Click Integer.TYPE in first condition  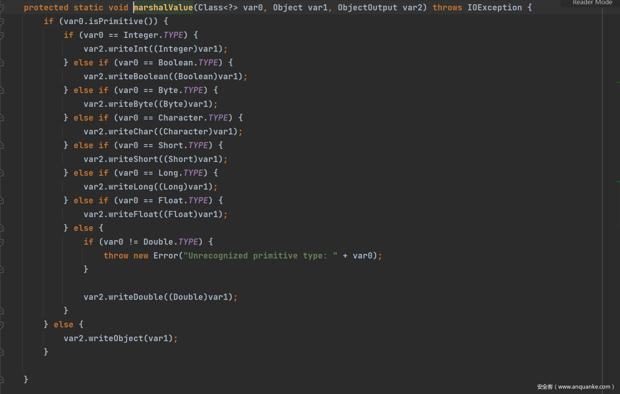point(153,35)
